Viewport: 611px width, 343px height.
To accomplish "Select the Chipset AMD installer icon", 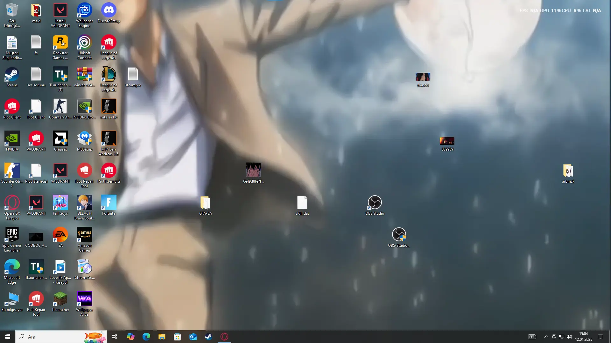I will [60, 141].
